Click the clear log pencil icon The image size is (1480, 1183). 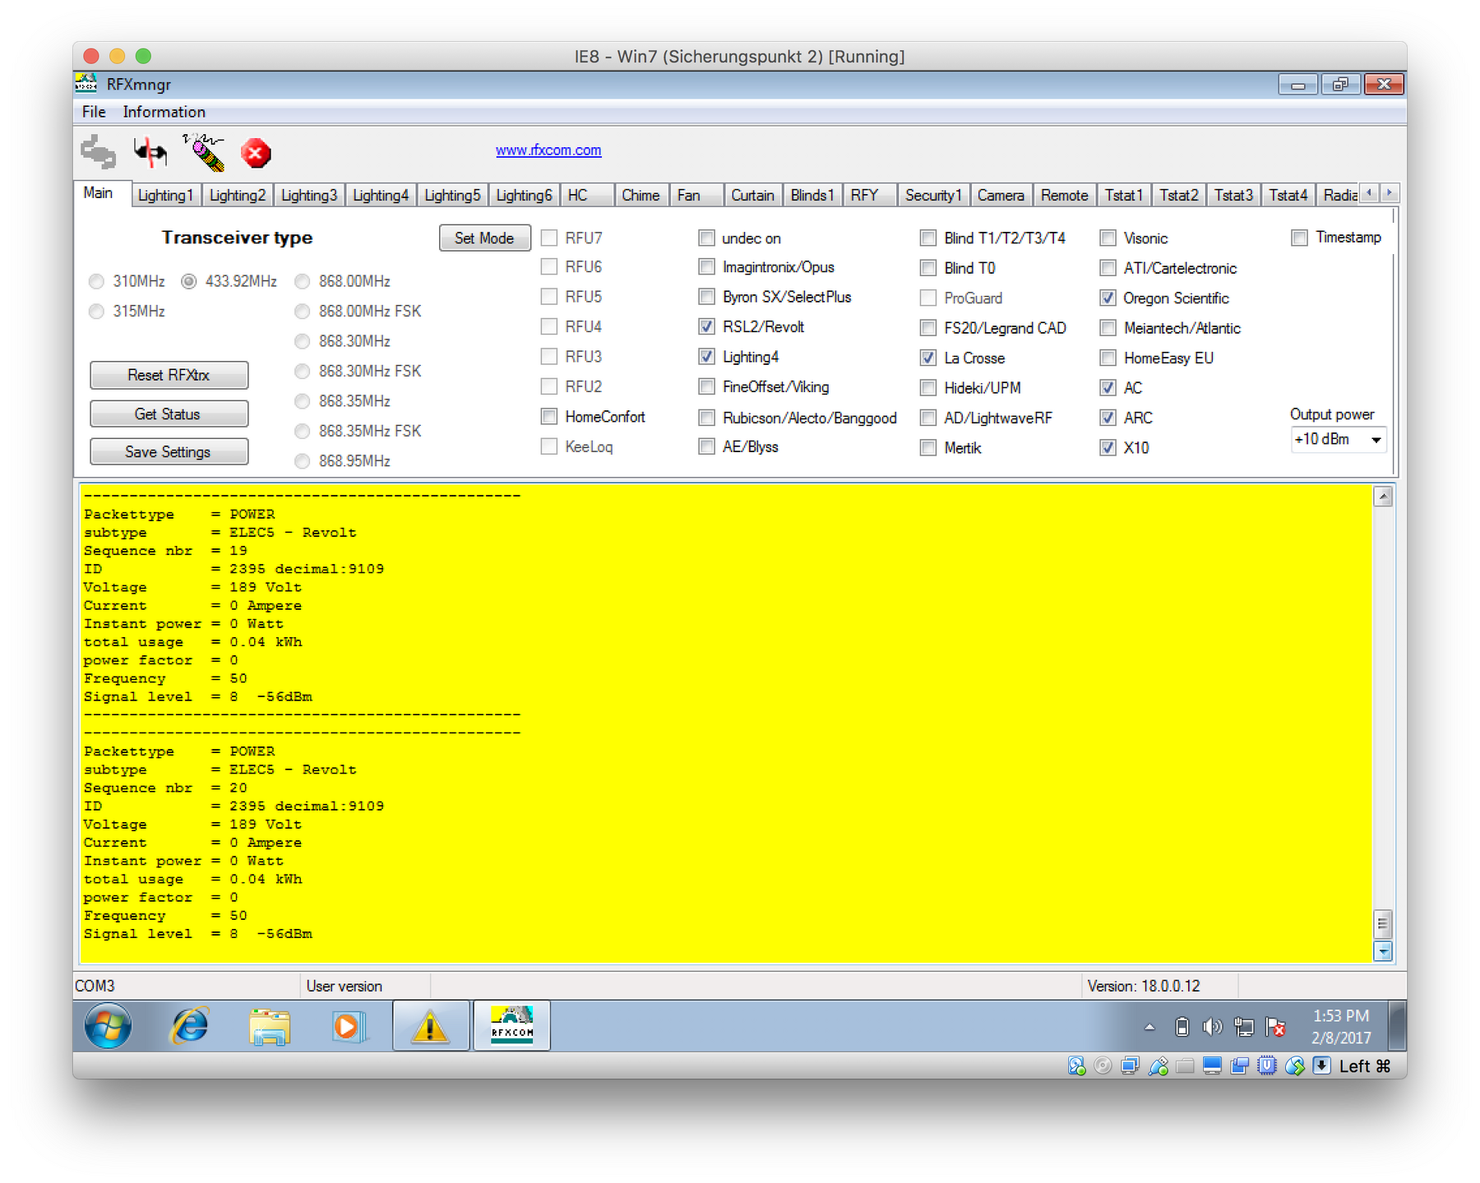[x=204, y=152]
